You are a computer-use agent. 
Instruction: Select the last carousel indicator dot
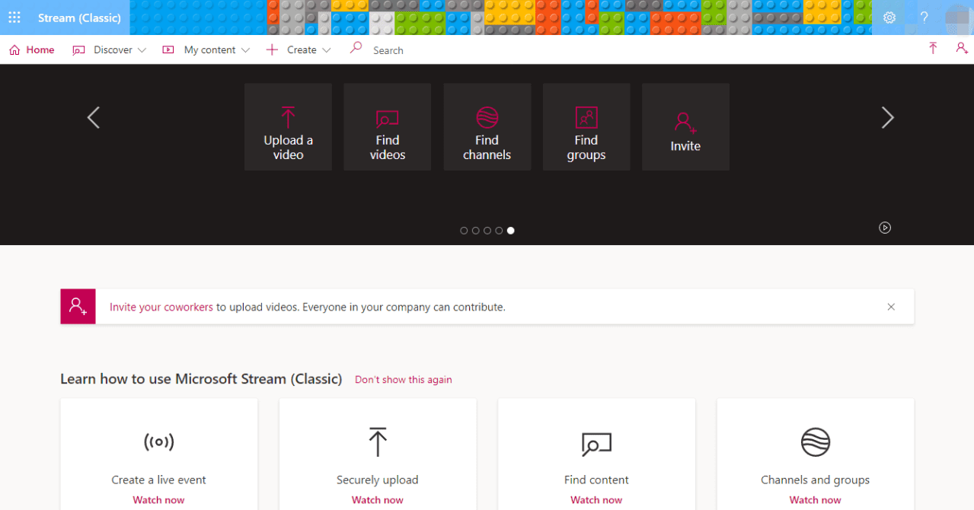click(x=510, y=230)
